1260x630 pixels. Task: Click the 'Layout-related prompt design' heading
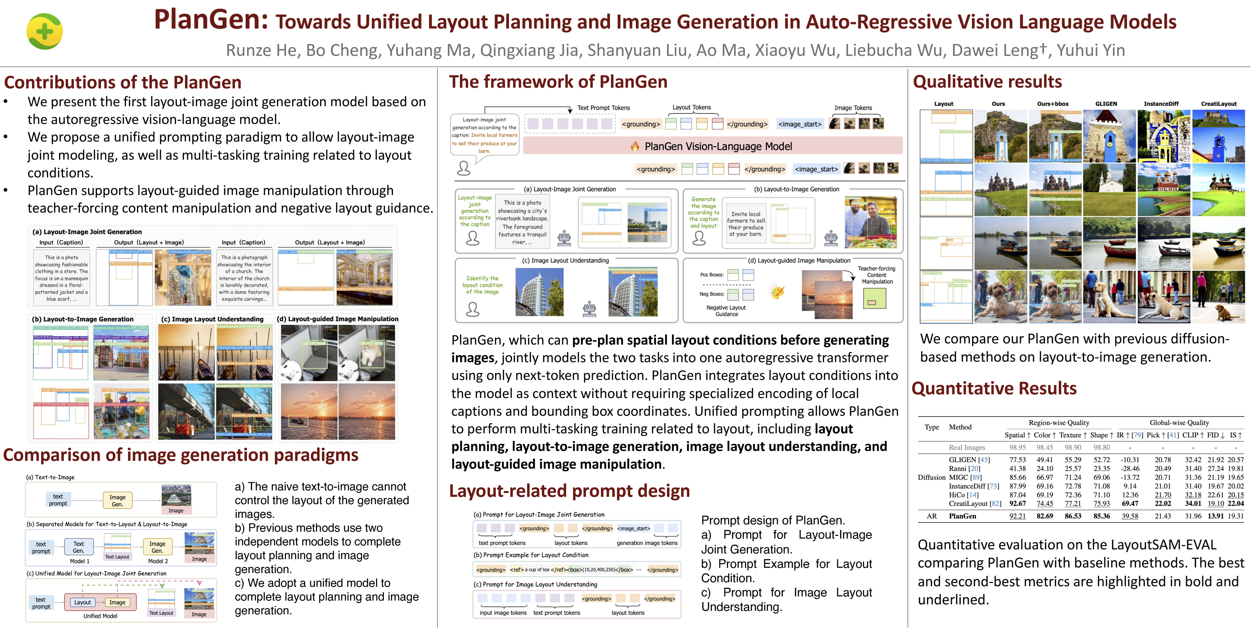pyautogui.click(x=569, y=491)
